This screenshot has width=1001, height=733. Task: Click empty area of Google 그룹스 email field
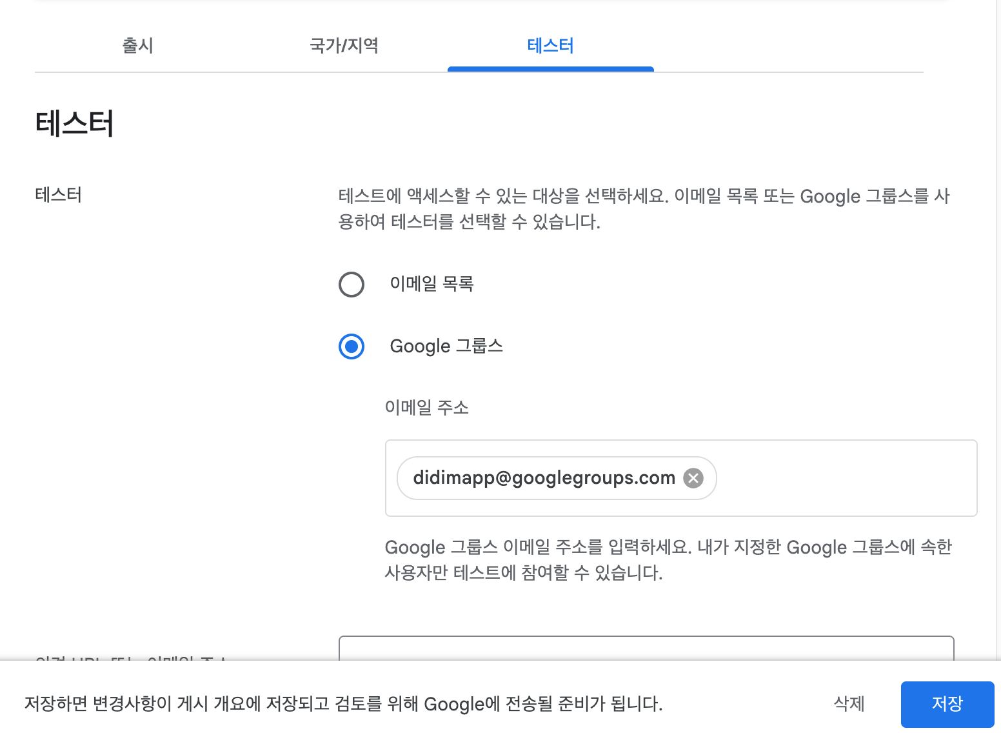tap(845, 478)
